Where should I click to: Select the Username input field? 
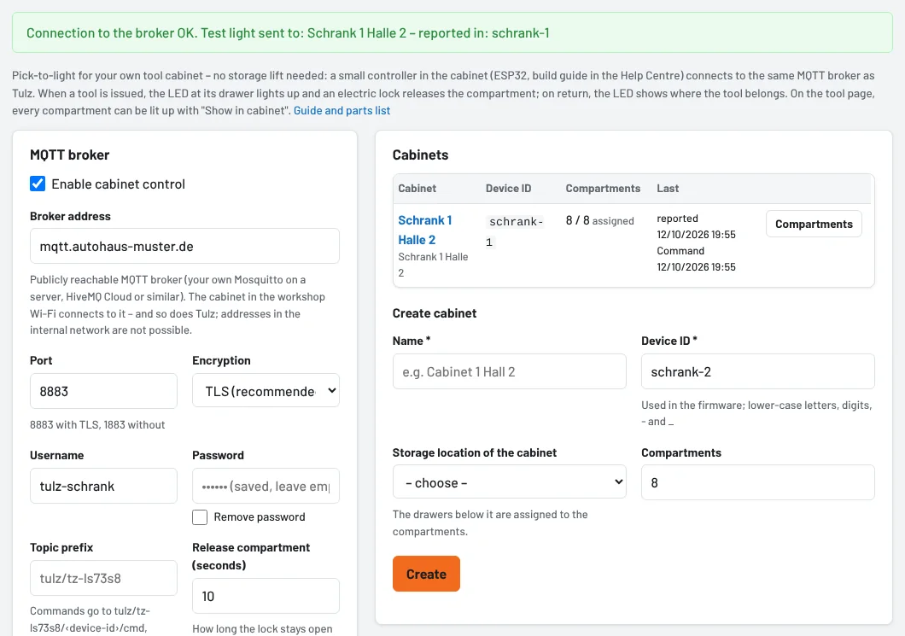point(103,486)
